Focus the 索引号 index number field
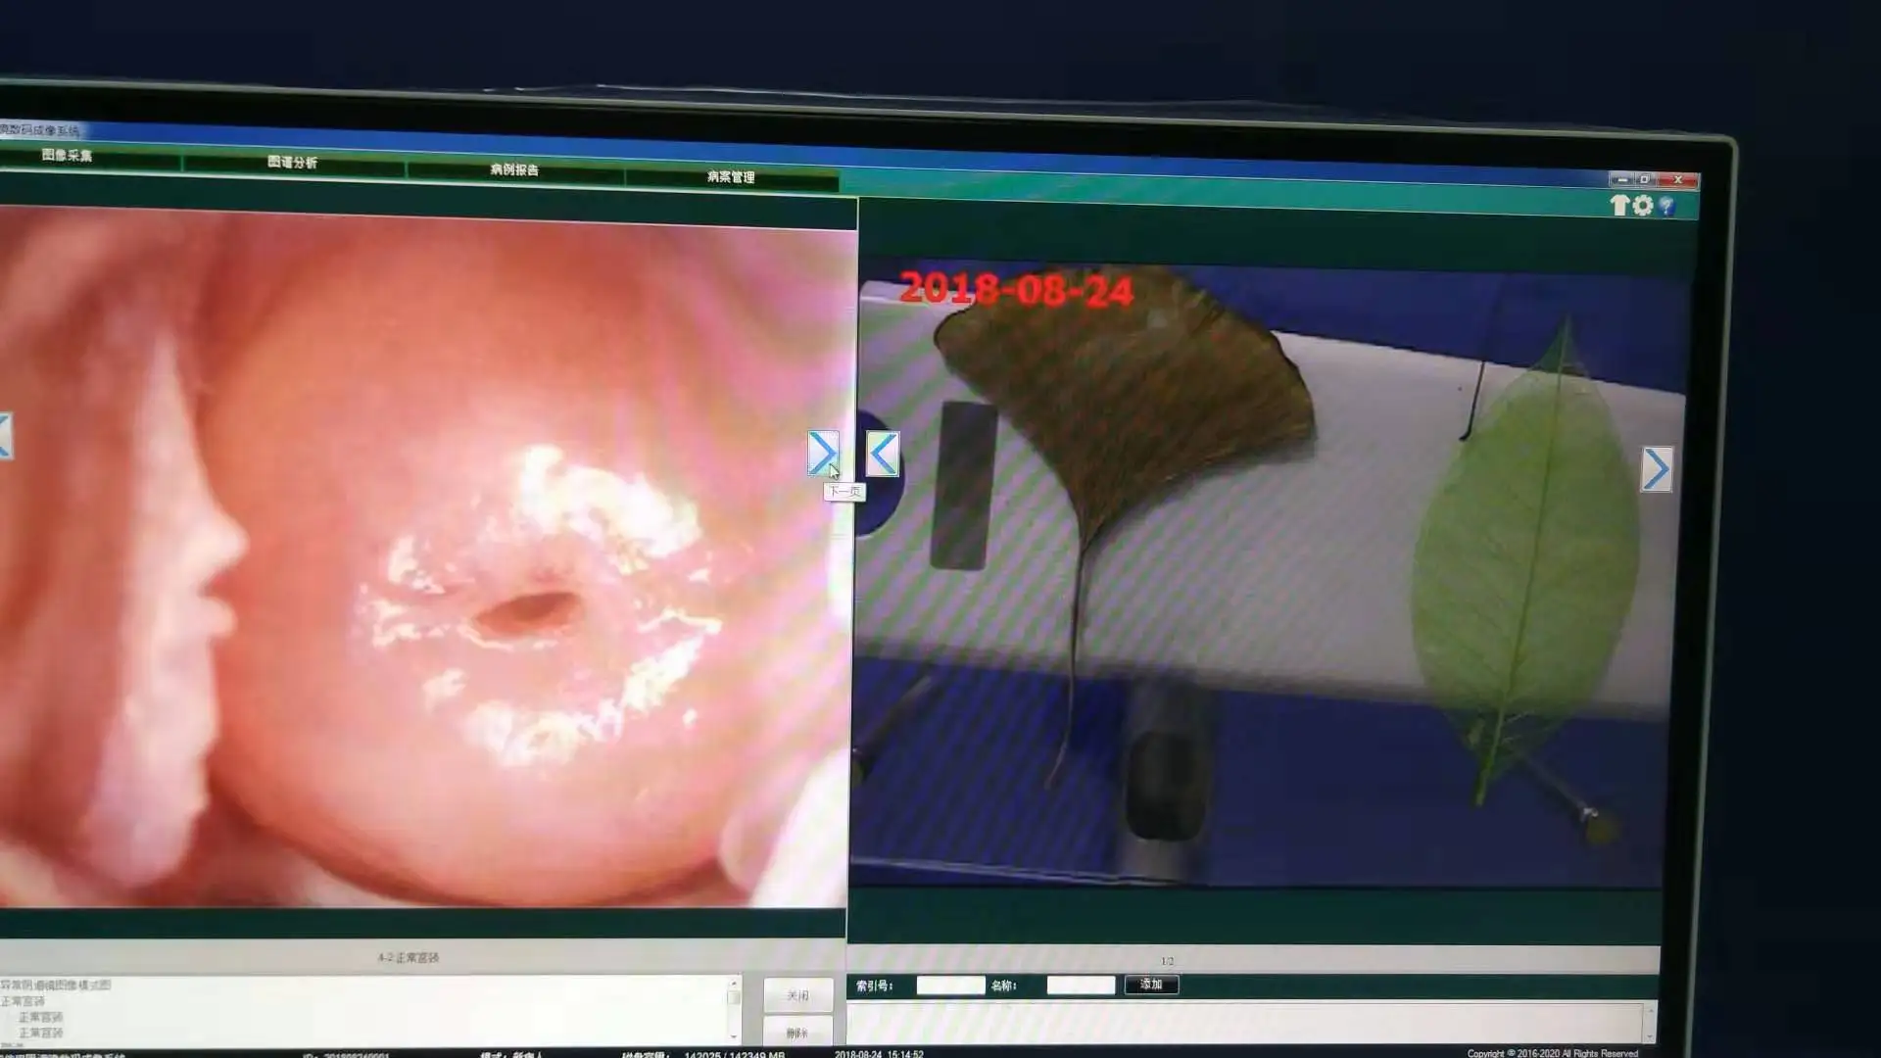The image size is (1881, 1058). pyautogui.click(x=950, y=986)
